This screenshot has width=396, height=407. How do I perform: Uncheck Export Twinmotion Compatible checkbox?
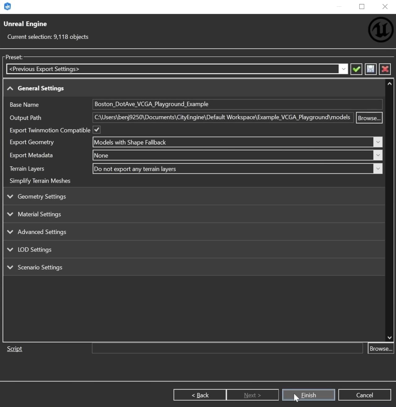97,130
